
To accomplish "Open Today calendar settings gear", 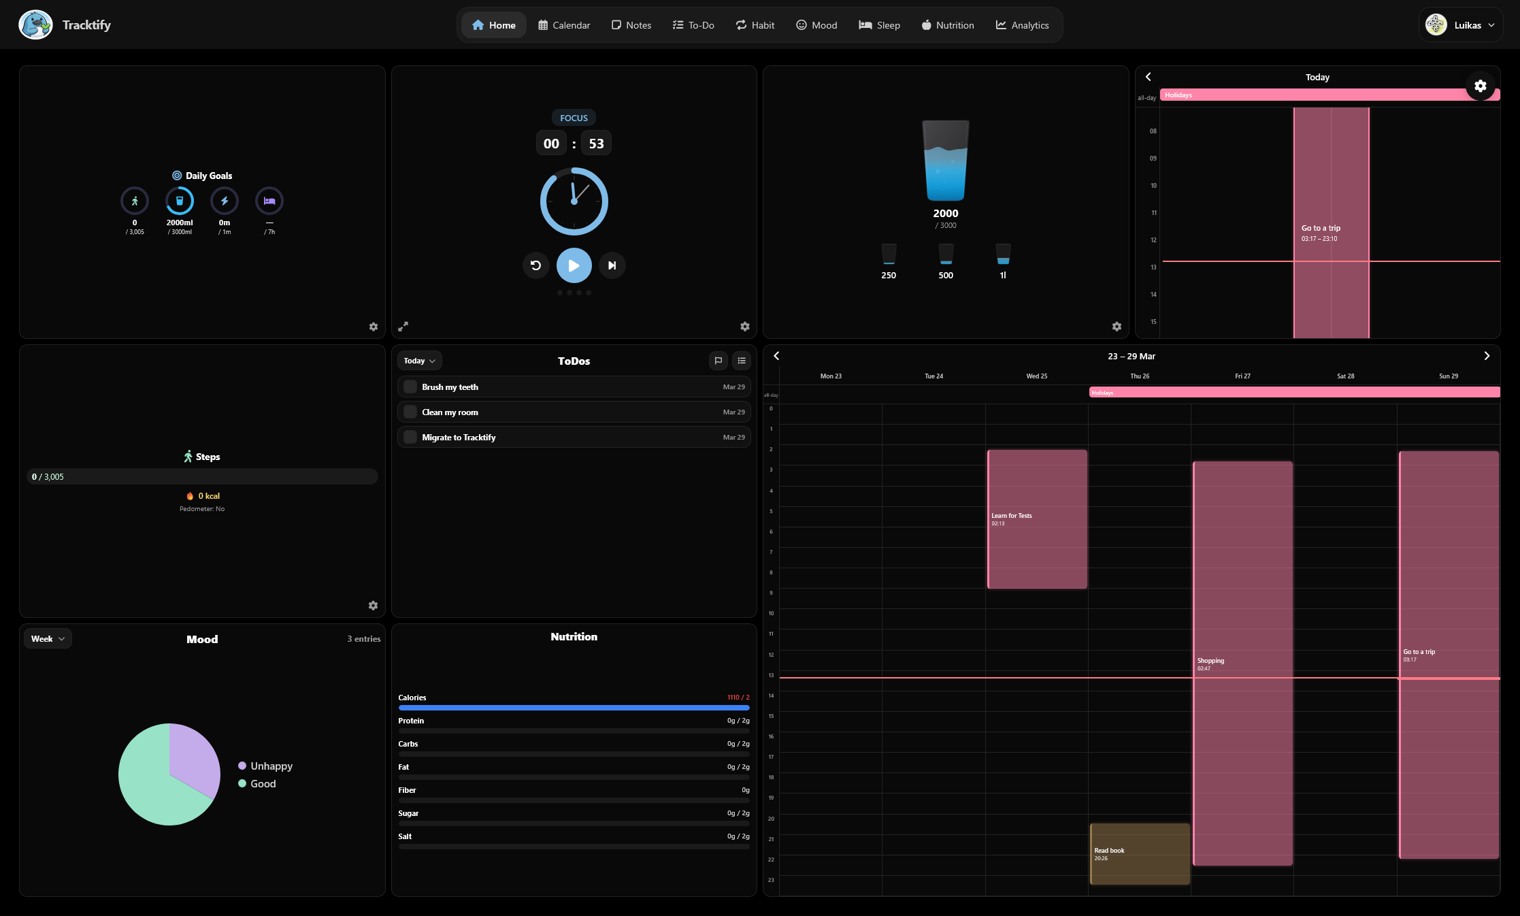I will click(x=1481, y=86).
